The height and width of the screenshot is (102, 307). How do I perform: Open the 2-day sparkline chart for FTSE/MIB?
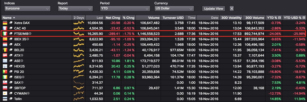[79, 34]
